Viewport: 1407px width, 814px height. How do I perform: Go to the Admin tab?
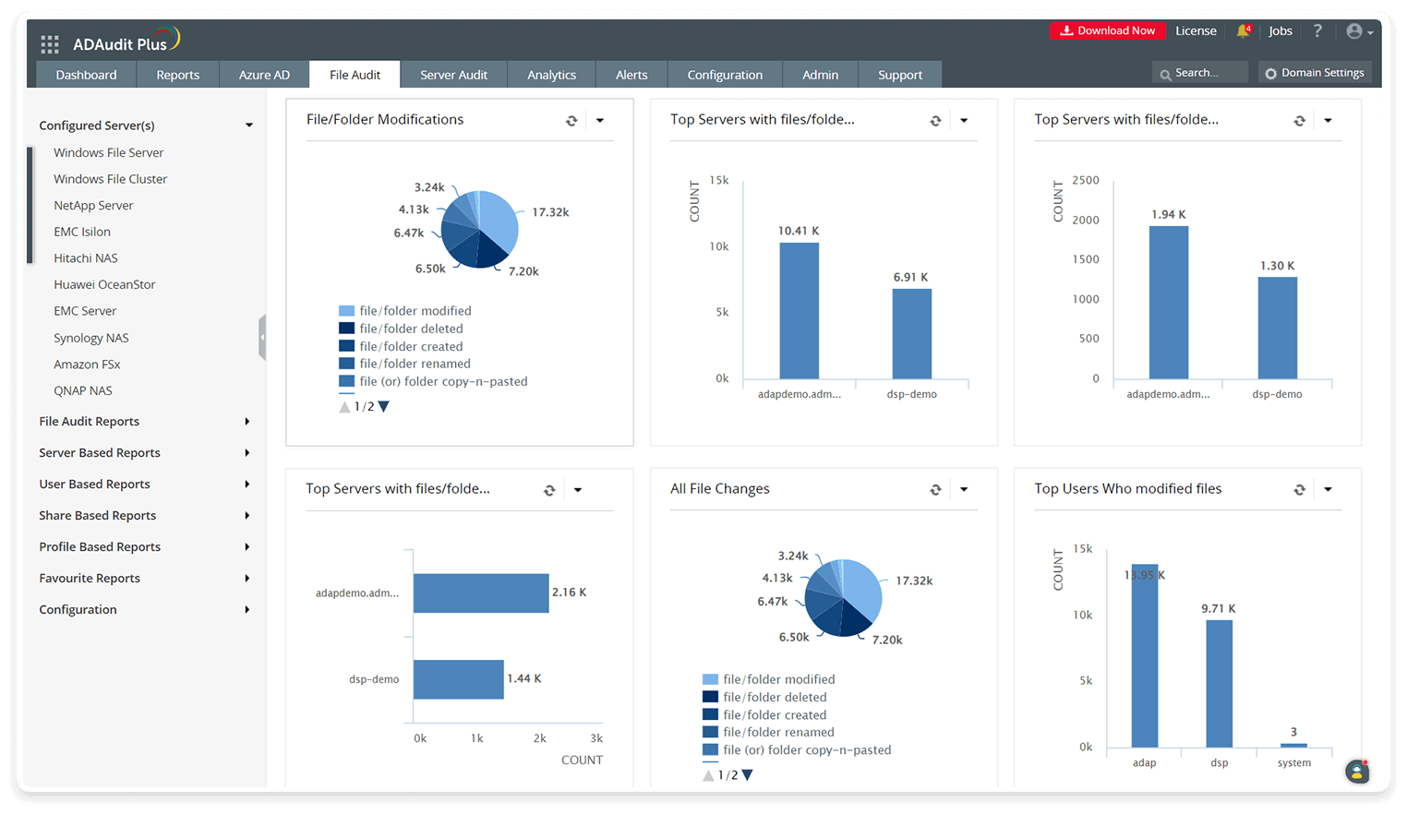pos(820,75)
